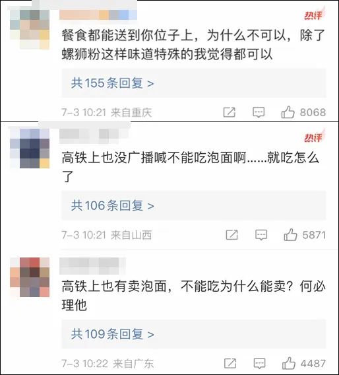Expand 共106条回复 replies
Image resolution: width=339 pixels, height=375 pixels.
pyautogui.click(x=194, y=205)
